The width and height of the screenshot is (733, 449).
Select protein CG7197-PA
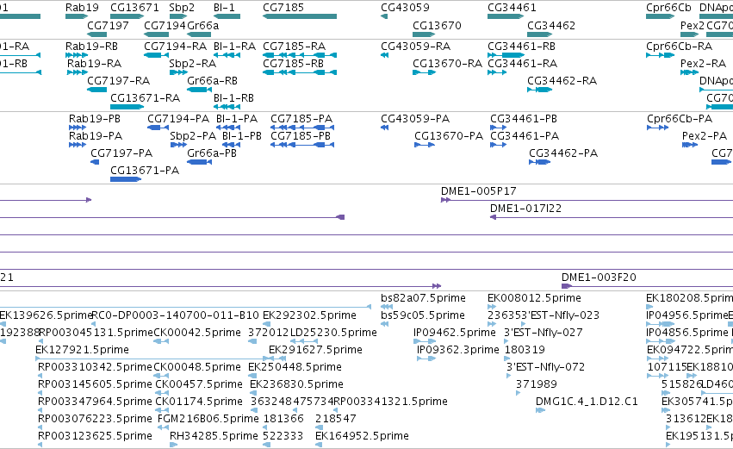95,162
